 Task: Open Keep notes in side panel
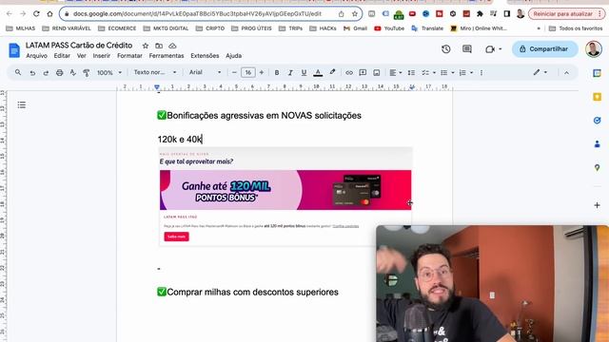pos(597,97)
